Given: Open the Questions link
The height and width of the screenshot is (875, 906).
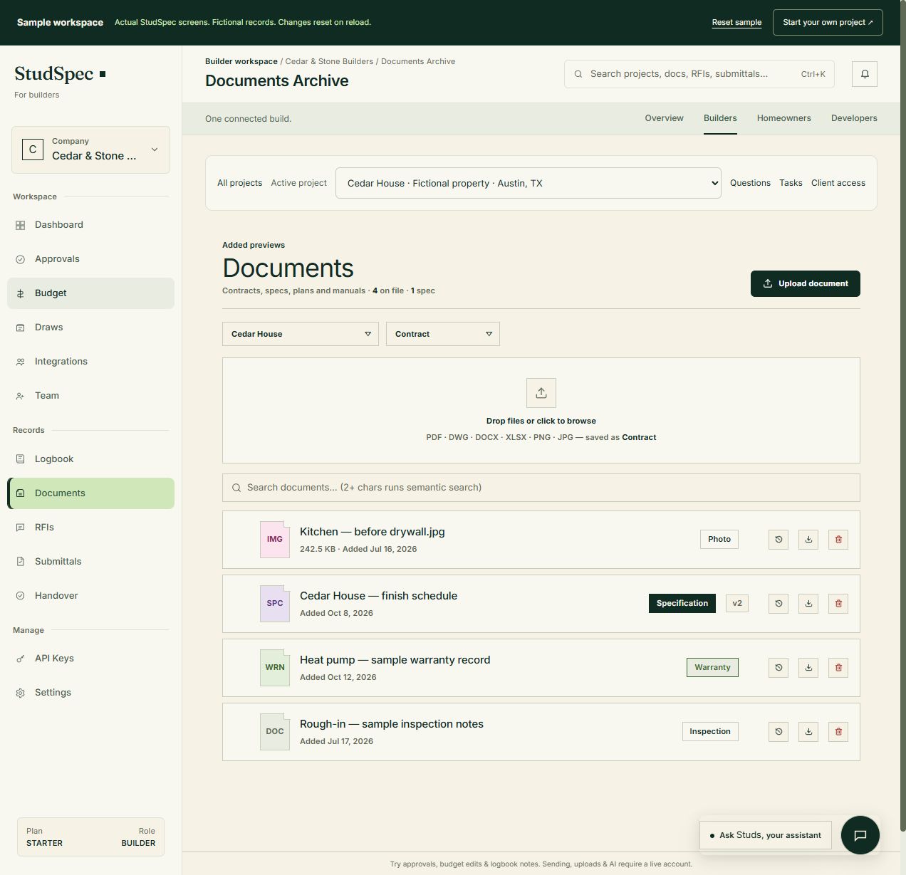Looking at the screenshot, I should (x=750, y=183).
